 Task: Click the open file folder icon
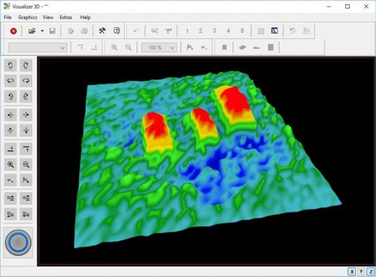pos(32,31)
